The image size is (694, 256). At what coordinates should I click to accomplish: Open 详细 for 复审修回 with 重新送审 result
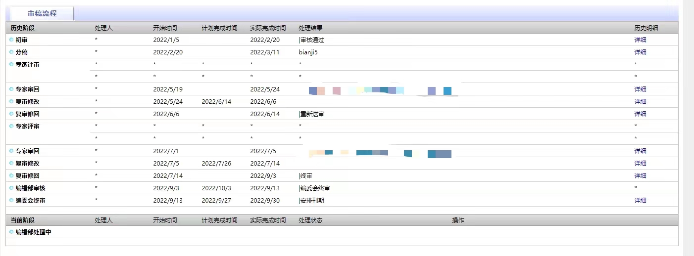(x=640, y=114)
